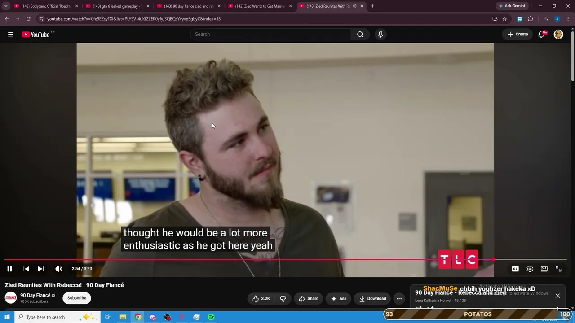
Task: Open the 90 Day Fiancé channel name link
Action: point(35,295)
